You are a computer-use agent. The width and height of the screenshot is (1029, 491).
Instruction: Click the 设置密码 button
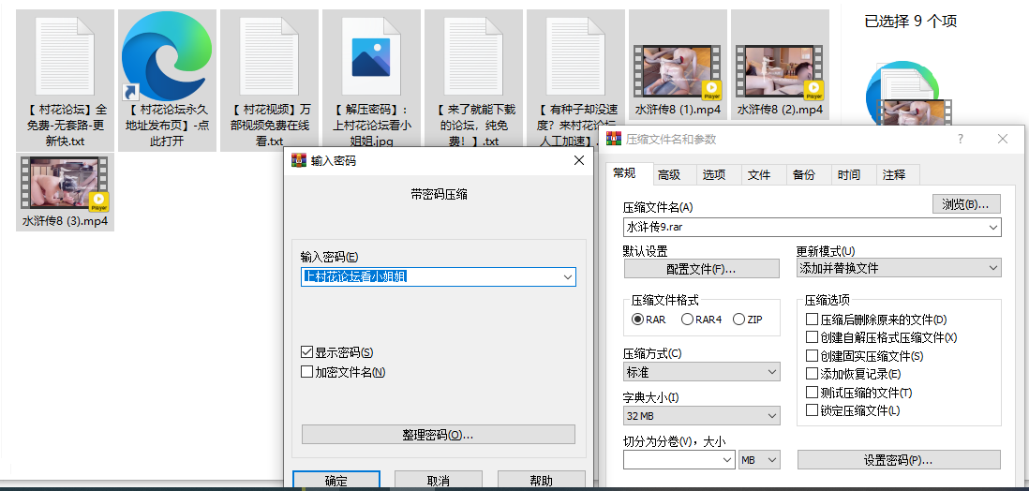pos(899,460)
